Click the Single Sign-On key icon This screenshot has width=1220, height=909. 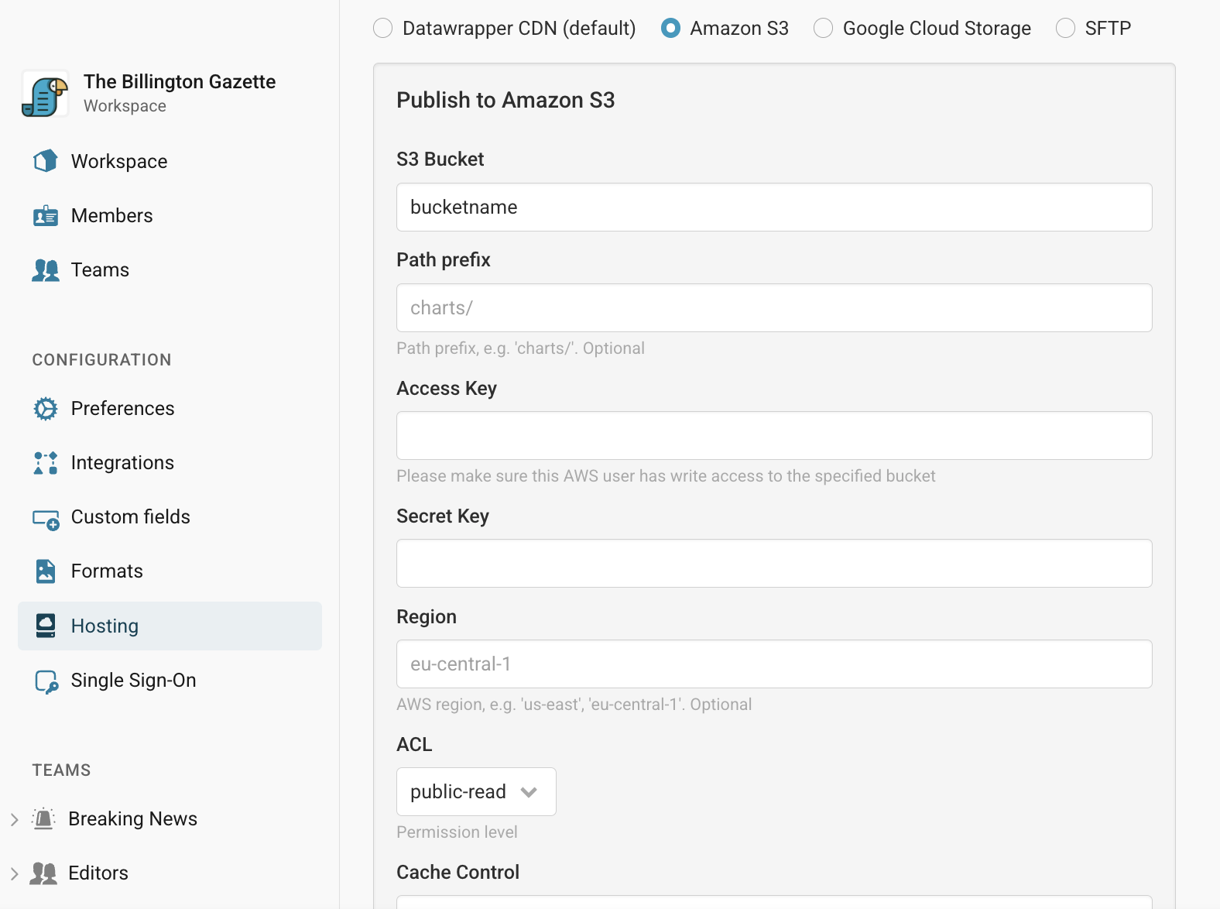pos(46,681)
